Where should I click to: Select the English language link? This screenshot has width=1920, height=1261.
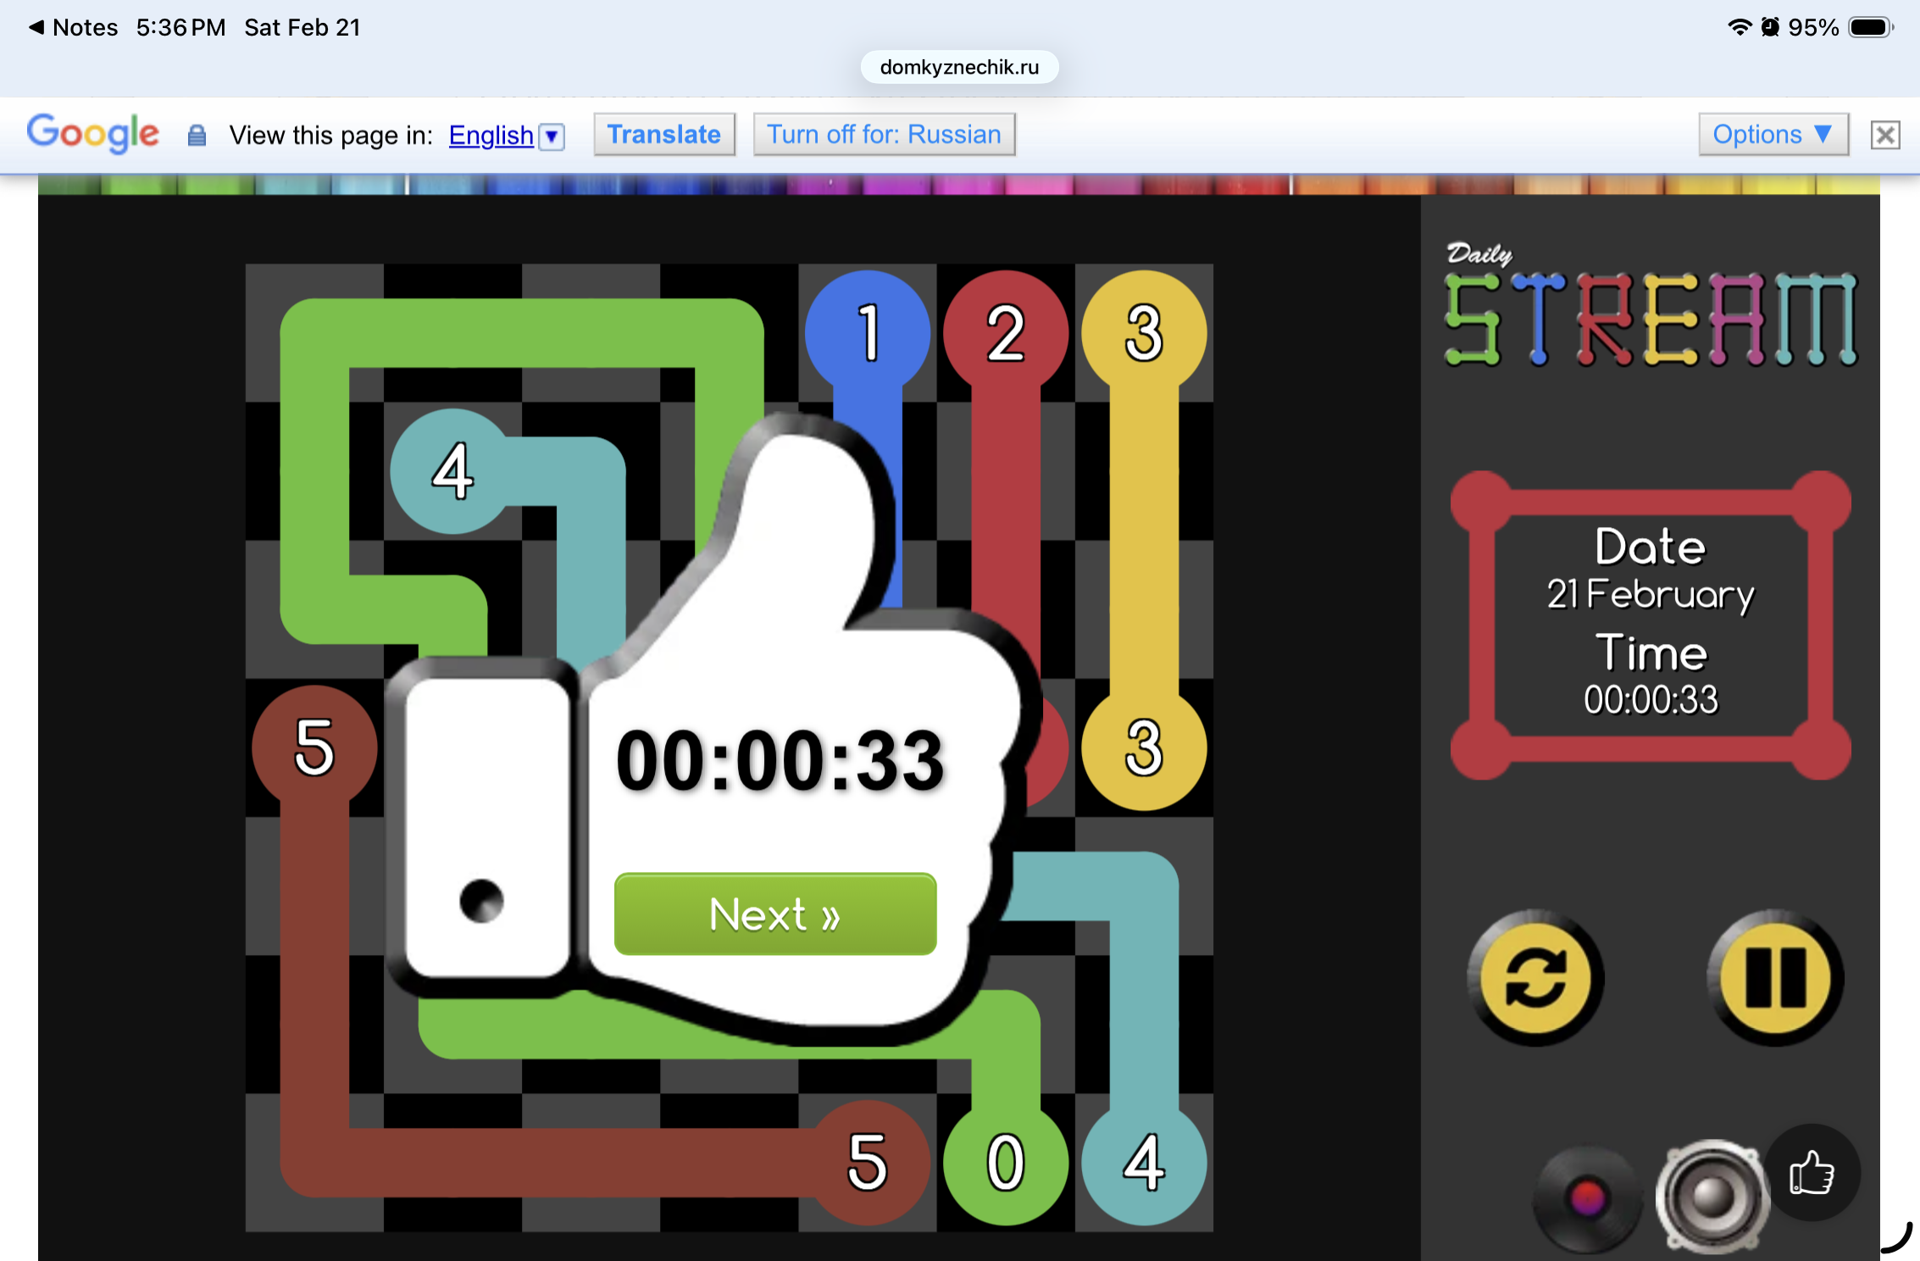[x=491, y=135]
